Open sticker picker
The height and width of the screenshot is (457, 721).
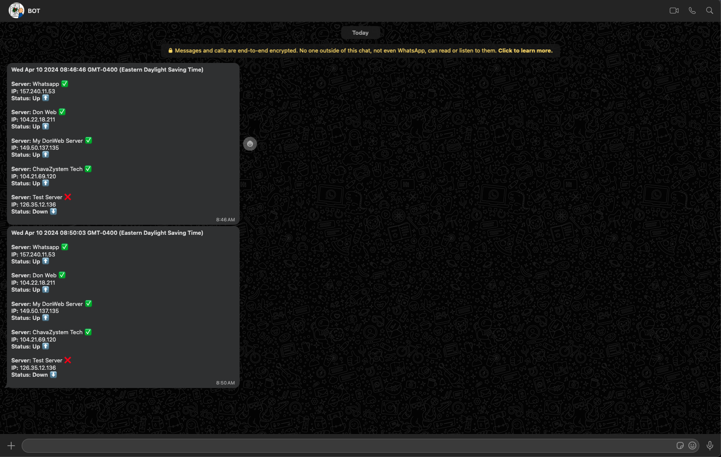[x=680, y=446]
